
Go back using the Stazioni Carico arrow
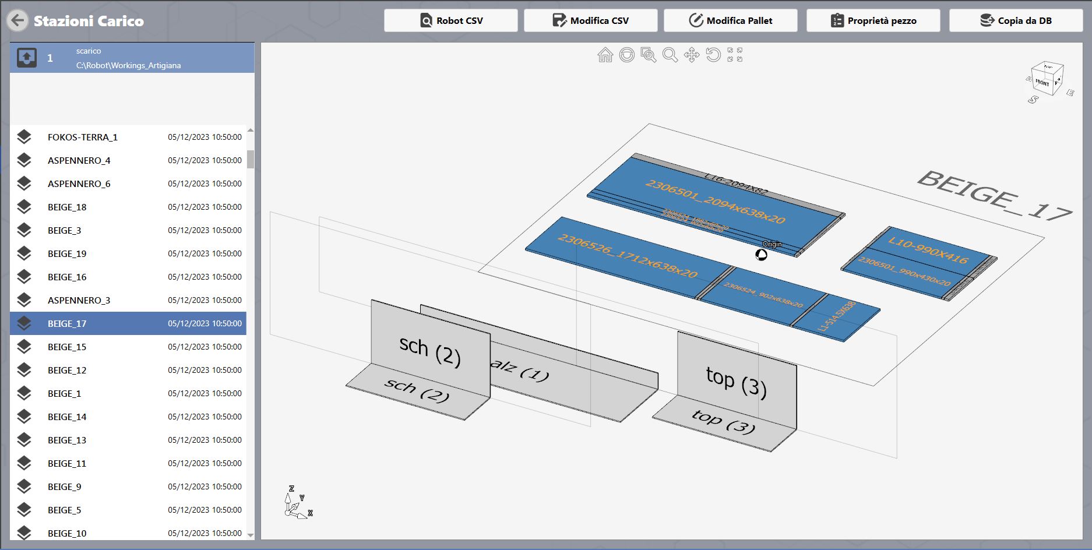point(18,21)
